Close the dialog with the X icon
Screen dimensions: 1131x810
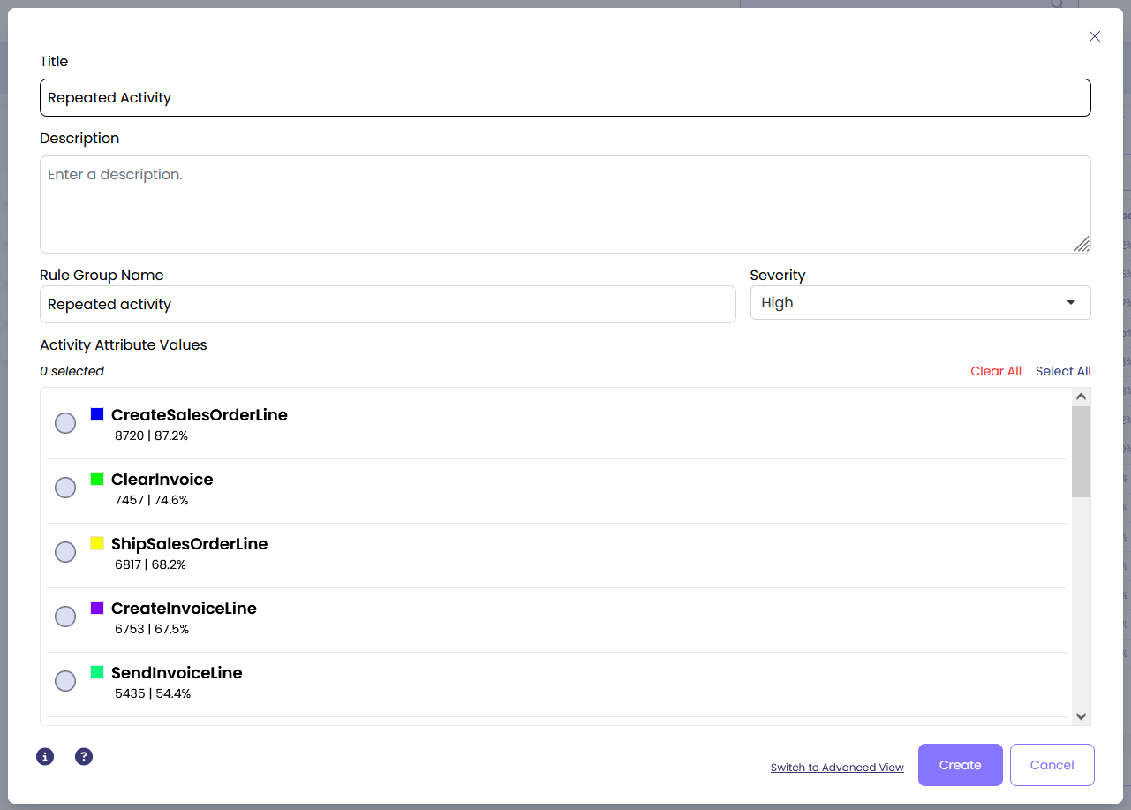(x=1094, y=36)
